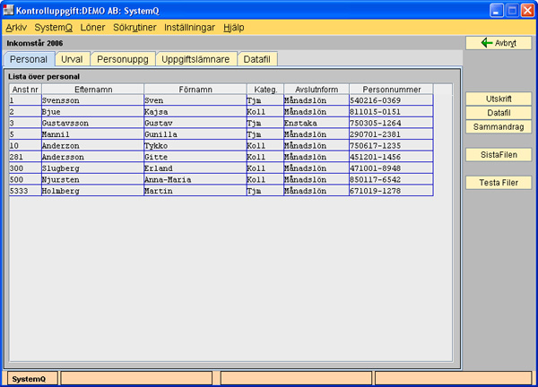Viewport: 538px width, 387px height.
Task: Open the Löner menu
Action: pyautogui.click(x=92, y=28)
